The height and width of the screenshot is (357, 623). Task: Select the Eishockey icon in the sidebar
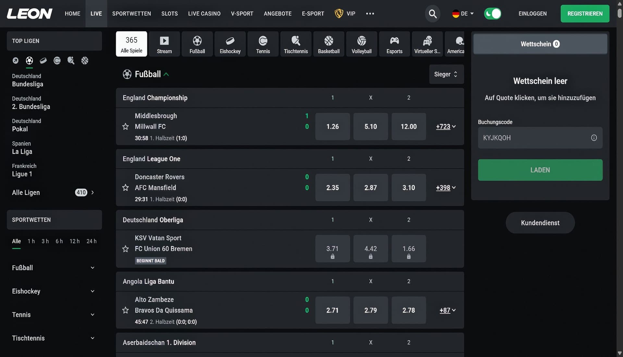coord(43,61)
